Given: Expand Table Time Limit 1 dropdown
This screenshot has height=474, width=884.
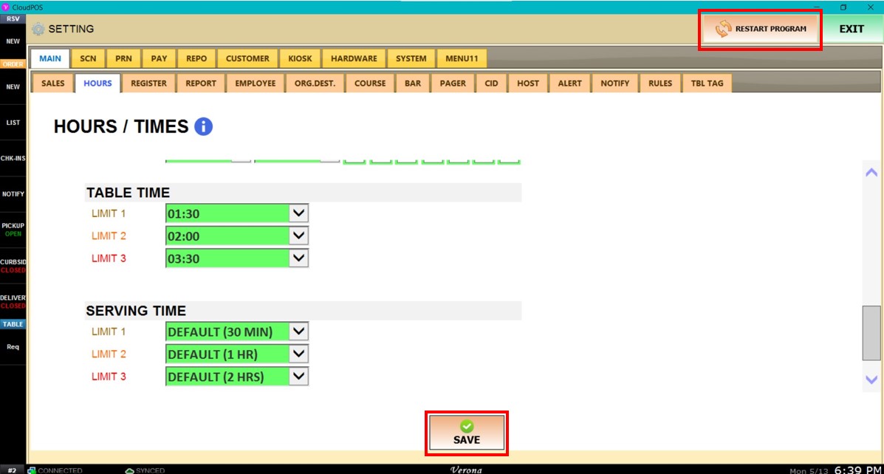Looking at the screenshot, I should tap(298, 214).
